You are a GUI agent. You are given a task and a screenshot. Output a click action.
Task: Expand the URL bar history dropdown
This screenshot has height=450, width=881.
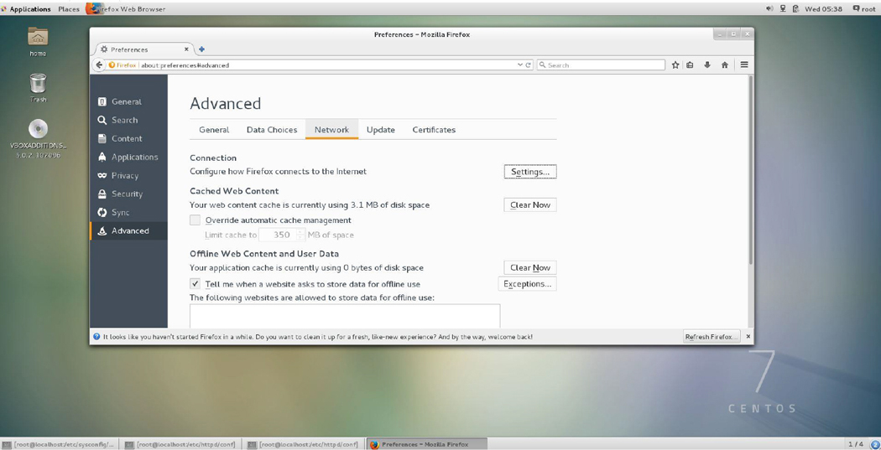pos(519,65)
